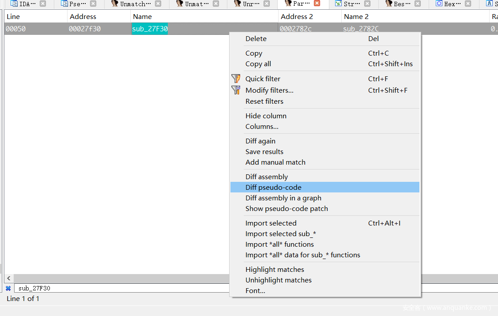Select Import selected sub_* option

click(280, 233)
